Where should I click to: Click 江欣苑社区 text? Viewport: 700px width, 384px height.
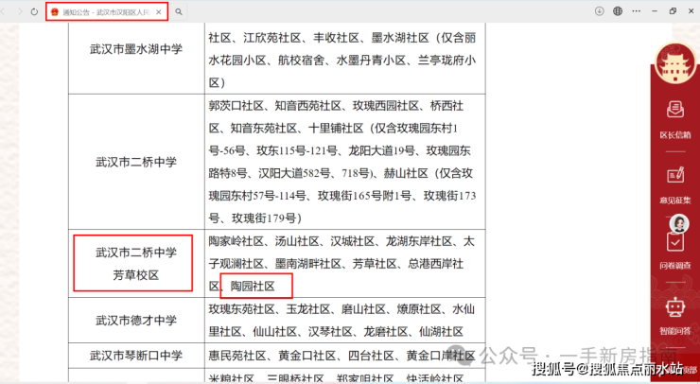point(272,38)
